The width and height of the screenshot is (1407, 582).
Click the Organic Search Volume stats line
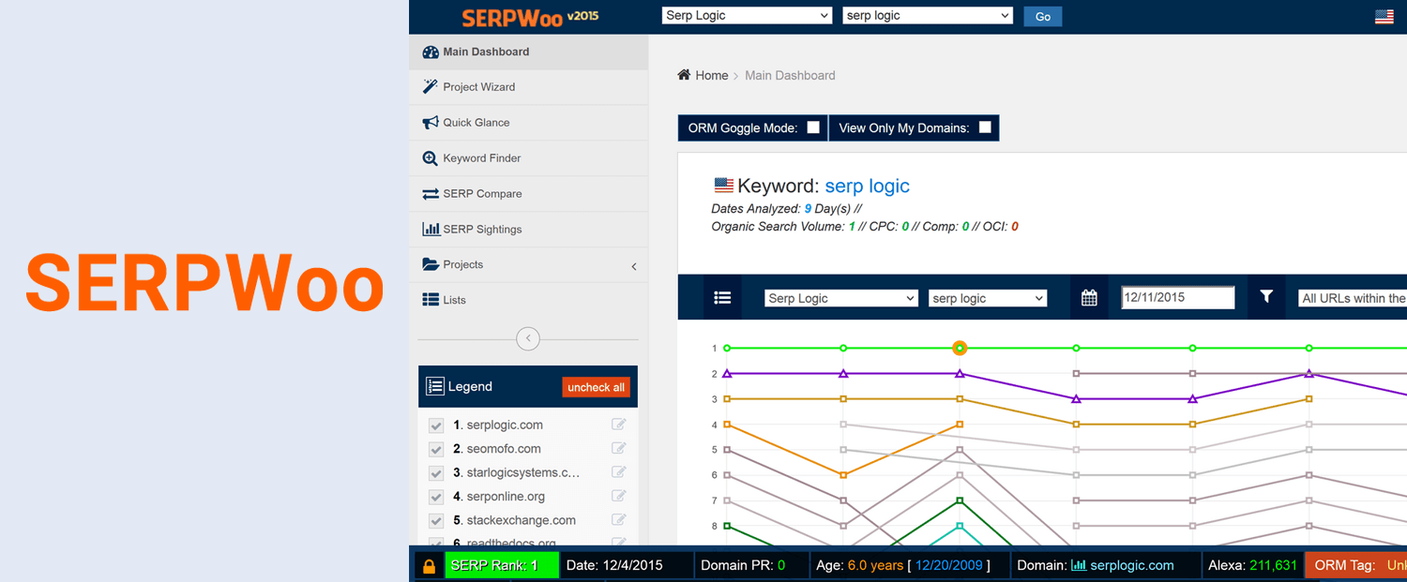pyautogui.click(x=865, y=226)
